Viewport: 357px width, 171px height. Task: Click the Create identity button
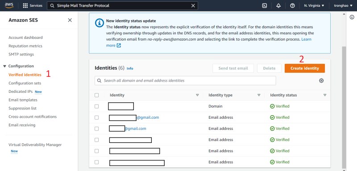coord(305,68)
